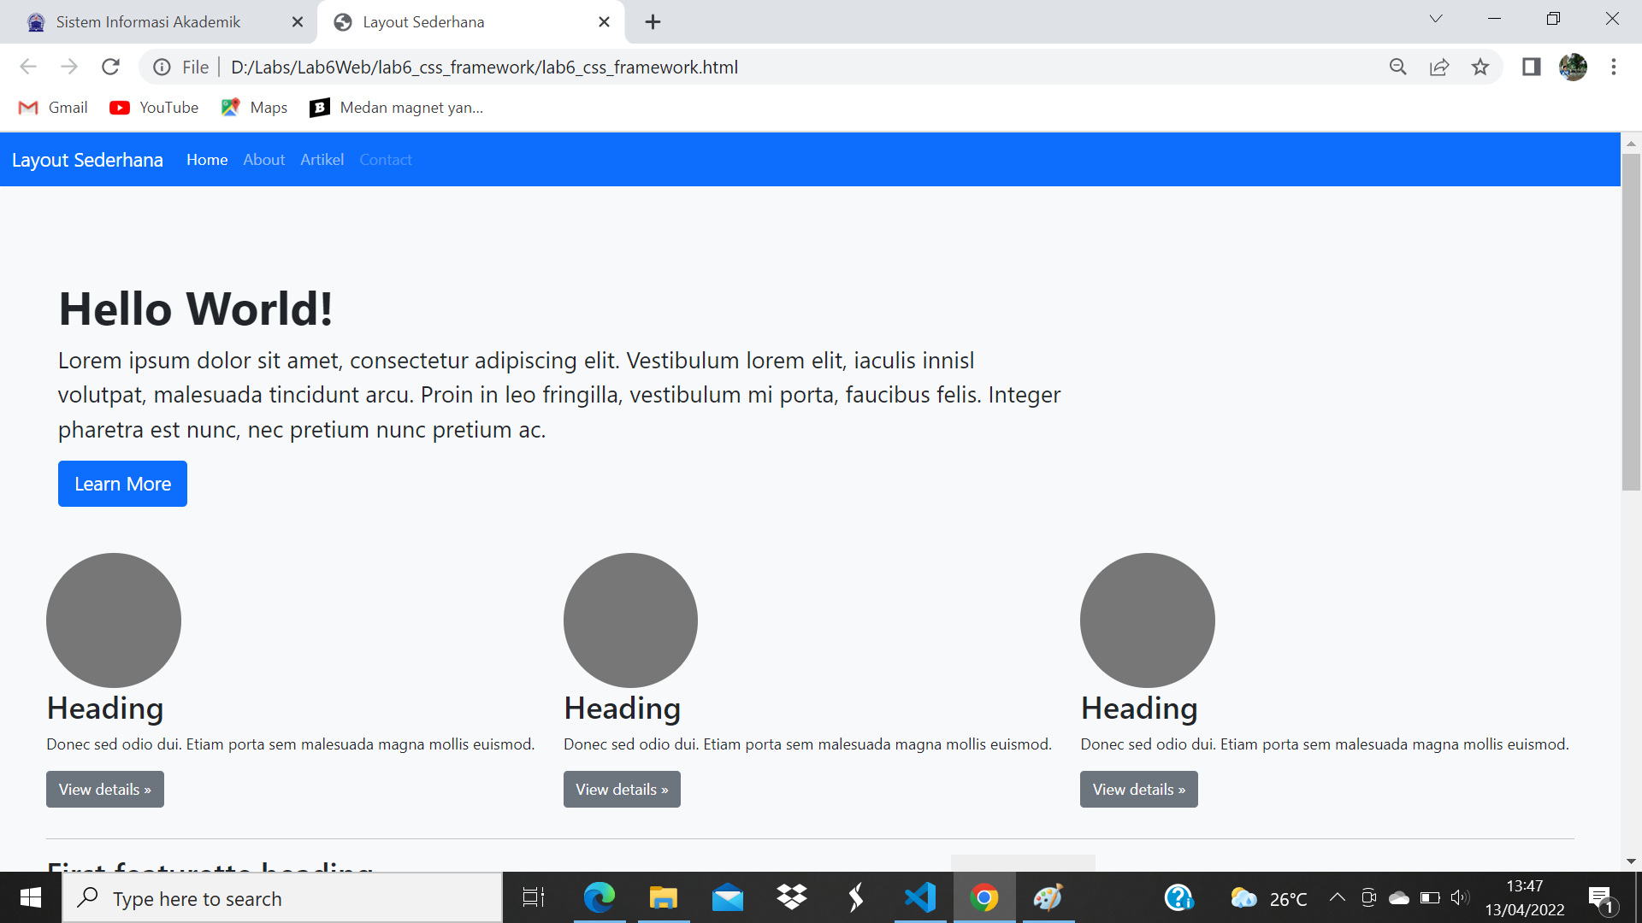This screenshot has width=1642, height=923.
Task: Launch Visual Studio Code from the taskbar
Action: 919,897
